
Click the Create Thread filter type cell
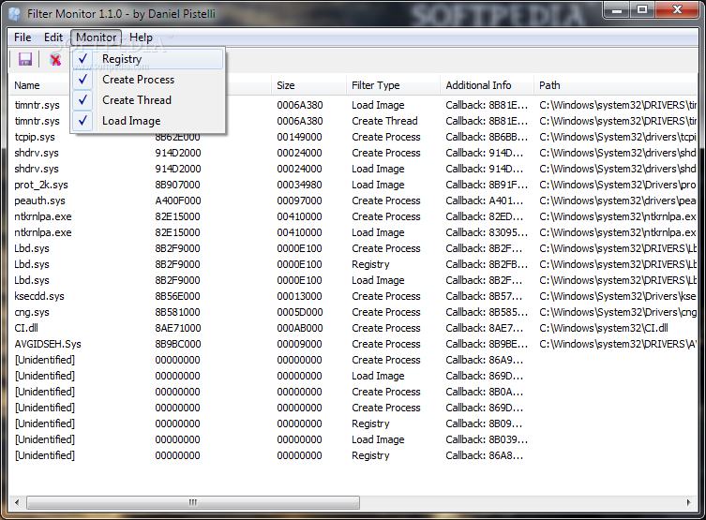click(x=384, y=121)
